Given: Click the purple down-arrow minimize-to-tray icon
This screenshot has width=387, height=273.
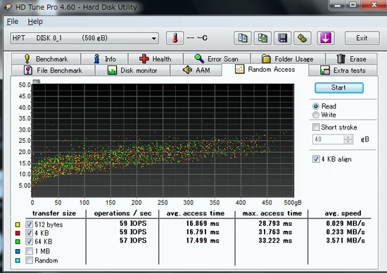Looking at the screenshot, I should coord(326,38).
